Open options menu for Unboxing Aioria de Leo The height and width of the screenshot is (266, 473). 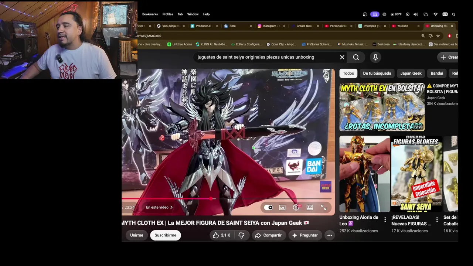[x=385, y=220]
